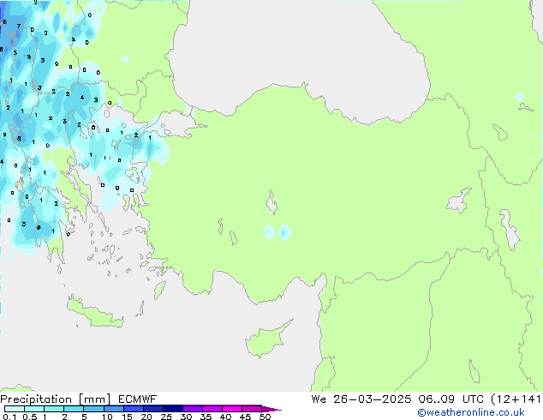
Task: Click the "26-03-2025" forecast date
Action: 373,399
